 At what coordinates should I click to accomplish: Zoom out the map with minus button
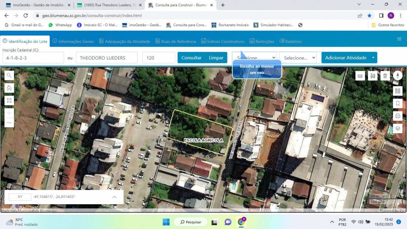[9, 123]
